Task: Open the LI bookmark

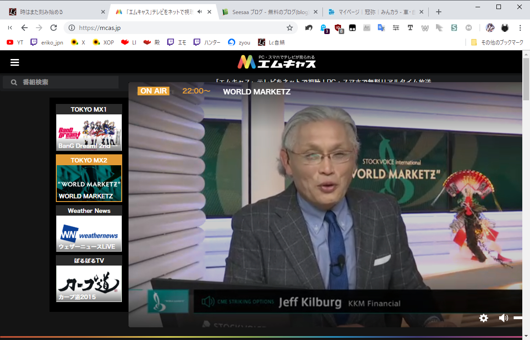Action: click(x=129, y=42)
